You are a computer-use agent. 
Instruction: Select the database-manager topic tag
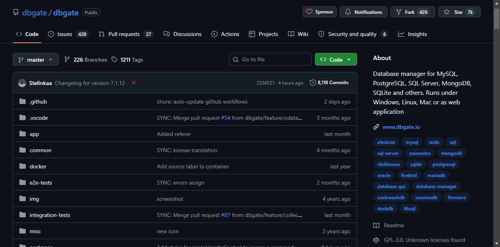pyautogui.click(x=436, y=187)
